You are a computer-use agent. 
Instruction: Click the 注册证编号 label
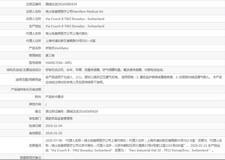pos(34,4)
